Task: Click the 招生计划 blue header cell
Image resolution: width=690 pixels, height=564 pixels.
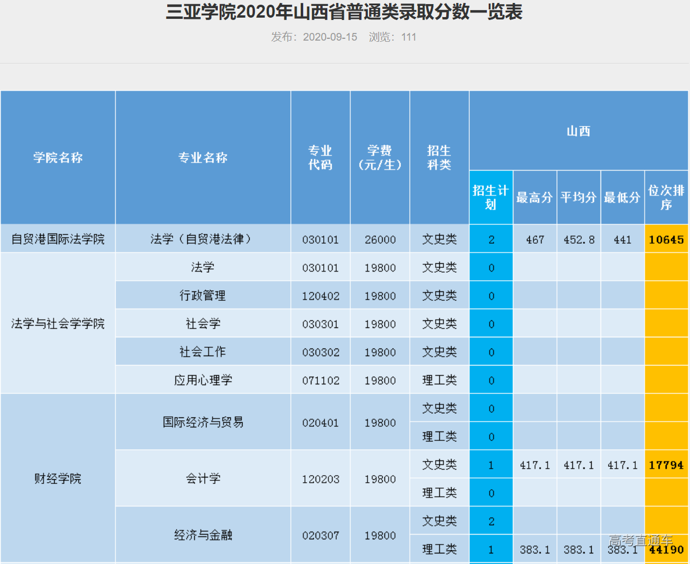Action: pyautogui.click(x=491, y=197)
